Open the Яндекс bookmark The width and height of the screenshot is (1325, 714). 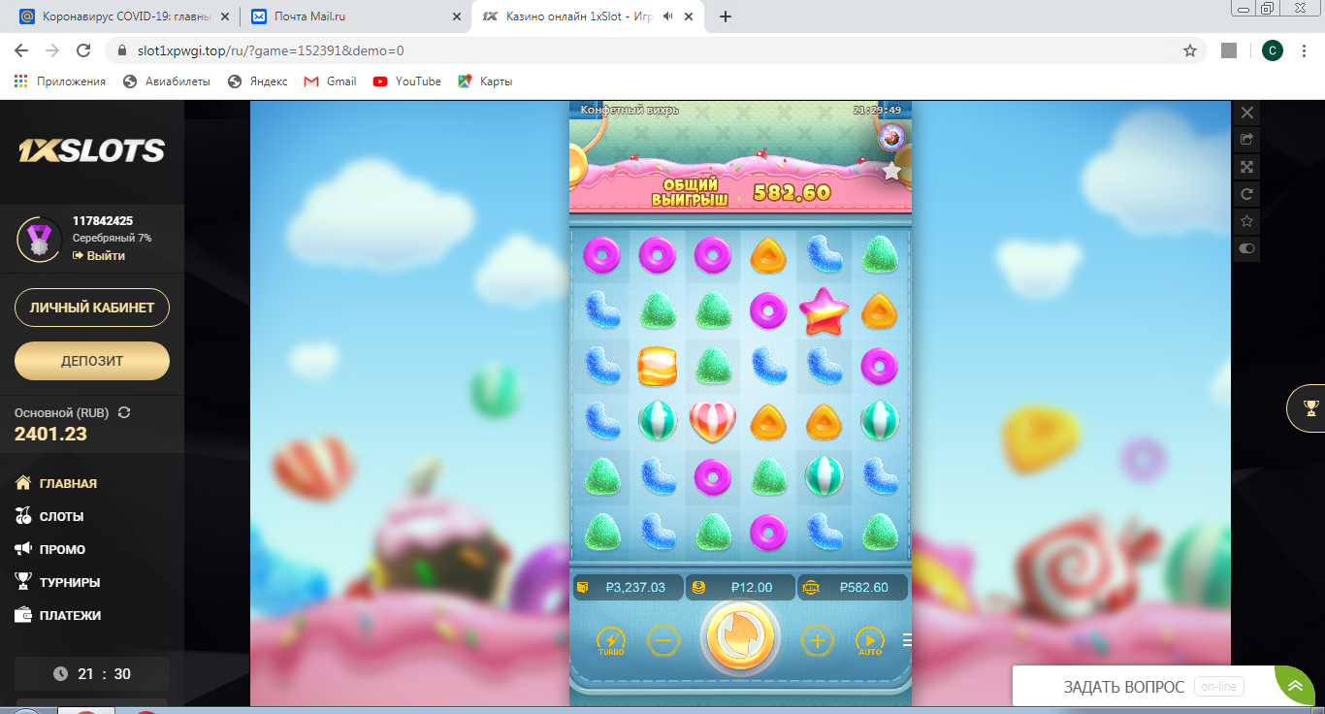pyautogui.click(x=258, y=81)
